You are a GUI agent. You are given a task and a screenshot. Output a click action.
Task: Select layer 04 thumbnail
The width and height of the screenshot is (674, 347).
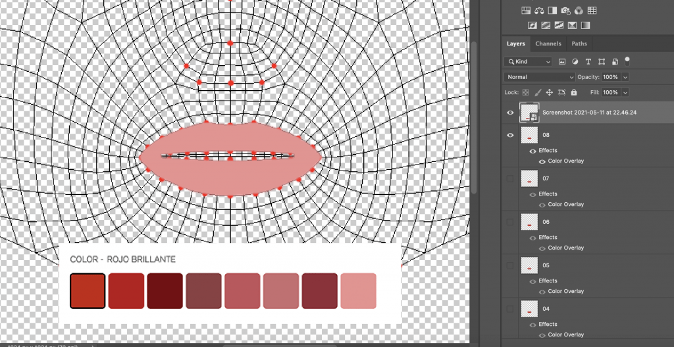pyautogui.click(x=529, y=309)
